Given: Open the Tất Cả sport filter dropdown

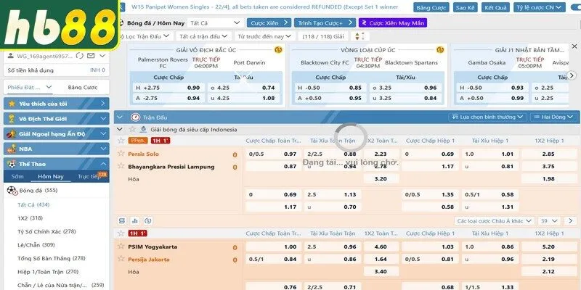Looking at the screenshot, I should 215,23.
